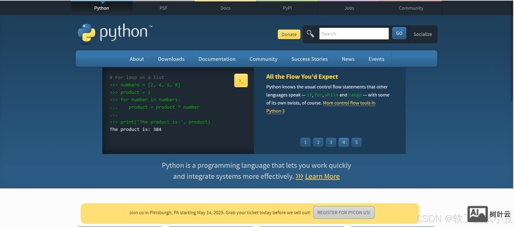This screenshot has width=514, height=227.
Task: Click the triple chevron before Learn More
Action: [299, 176]
